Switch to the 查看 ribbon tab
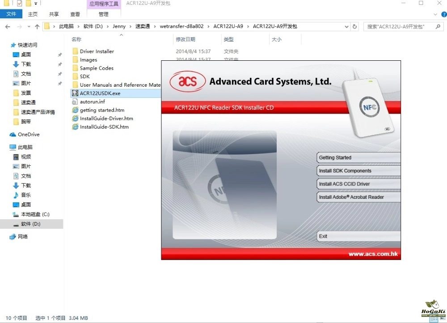 (75, 14)
